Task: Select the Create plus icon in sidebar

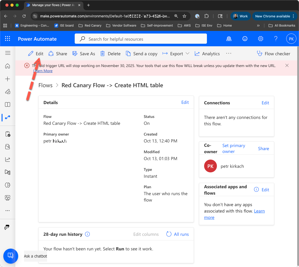Action: (8, 79)
